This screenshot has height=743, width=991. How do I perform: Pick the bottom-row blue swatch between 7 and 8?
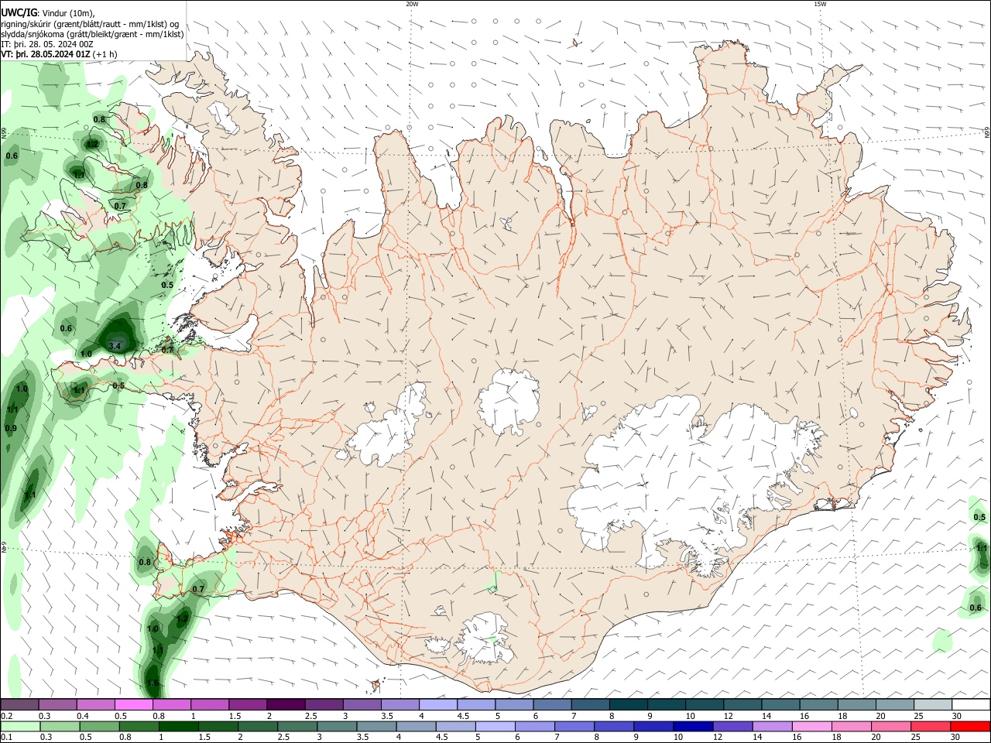[574, 726]
